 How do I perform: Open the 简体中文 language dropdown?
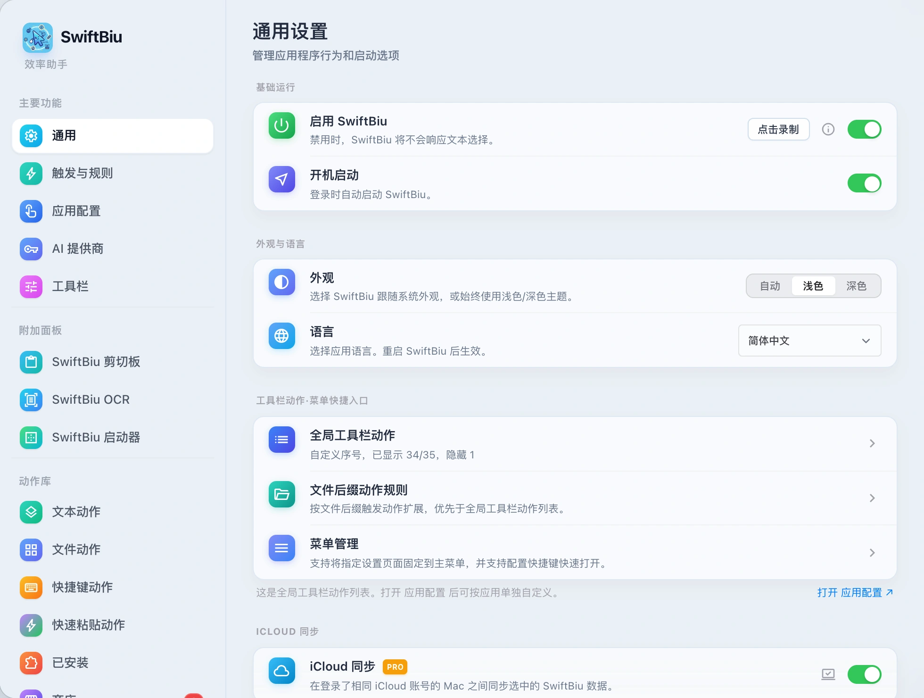pyautogui.click(x=809, y=341)
